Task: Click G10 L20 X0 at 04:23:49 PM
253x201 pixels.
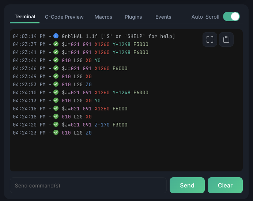Action: 77,76
